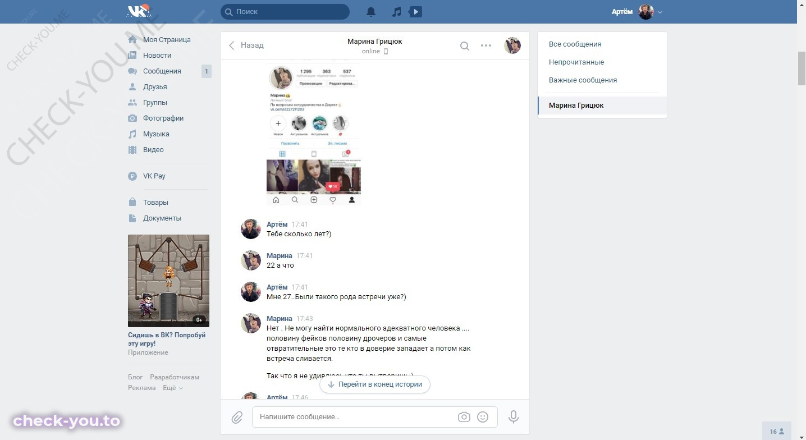Image resolution: width=806 pixels, height=440 pixels.
Task: Click 17:43 timestamp on Марина message
Action: 305,319
